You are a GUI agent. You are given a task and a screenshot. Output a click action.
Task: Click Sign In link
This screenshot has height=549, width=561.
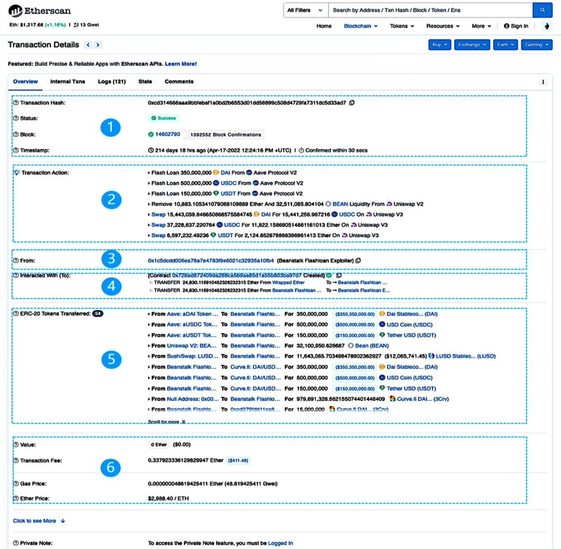tap(519, 26)
